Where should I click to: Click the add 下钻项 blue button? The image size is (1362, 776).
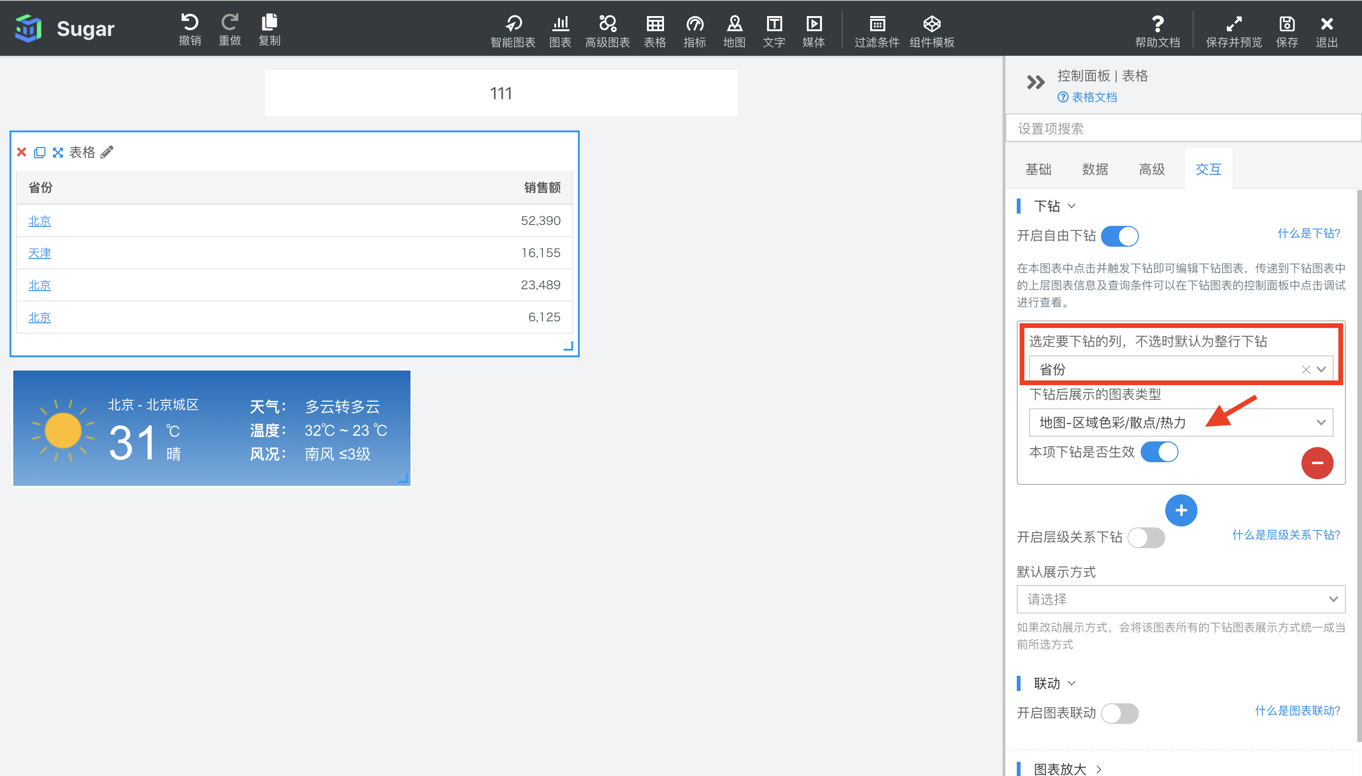pos(1180,509)
